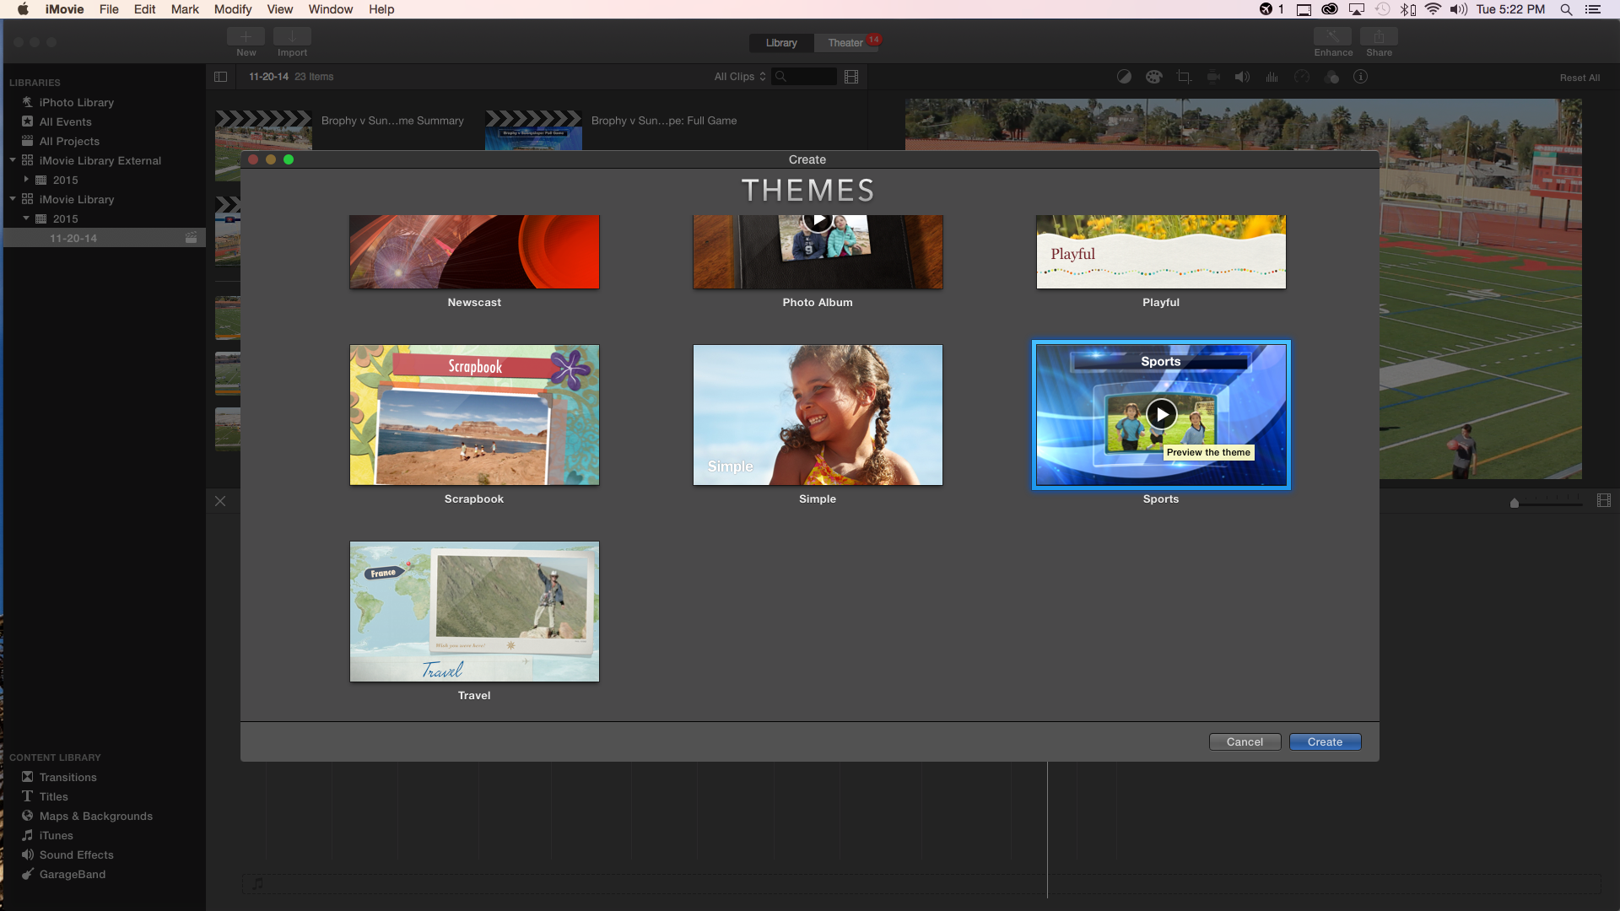
Task: Choose the Newscast theme thumbnail
Action: coord(474,252)
